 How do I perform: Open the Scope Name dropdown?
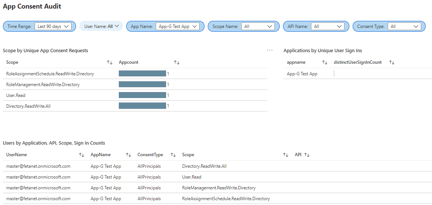coord(258,26)
